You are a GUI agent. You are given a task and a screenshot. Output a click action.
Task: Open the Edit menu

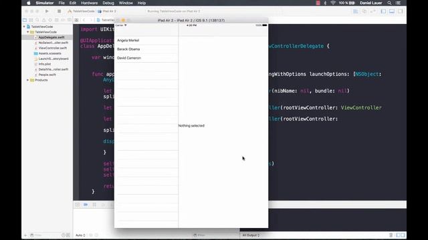(73, 3)
